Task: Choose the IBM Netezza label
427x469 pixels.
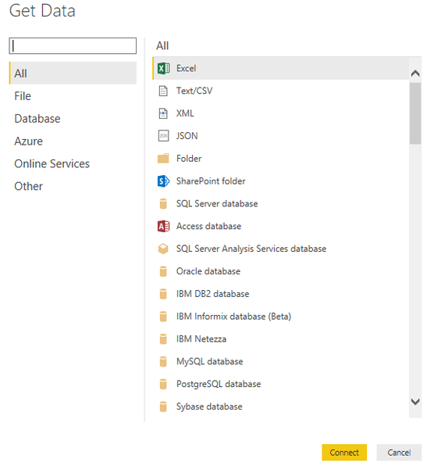Action: click(201, 339)
